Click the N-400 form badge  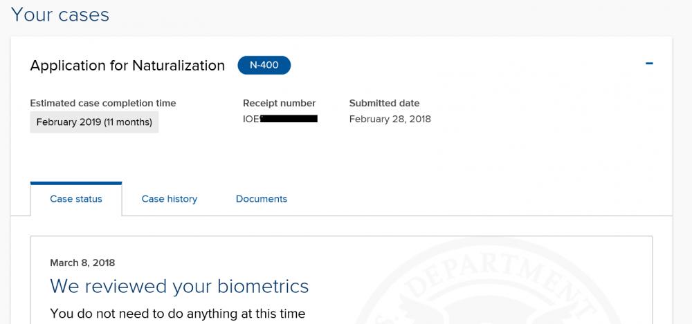[264, 65]
